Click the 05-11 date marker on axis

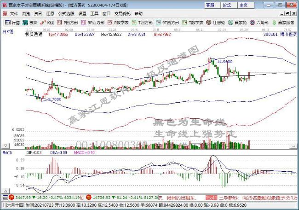[156, 30]
